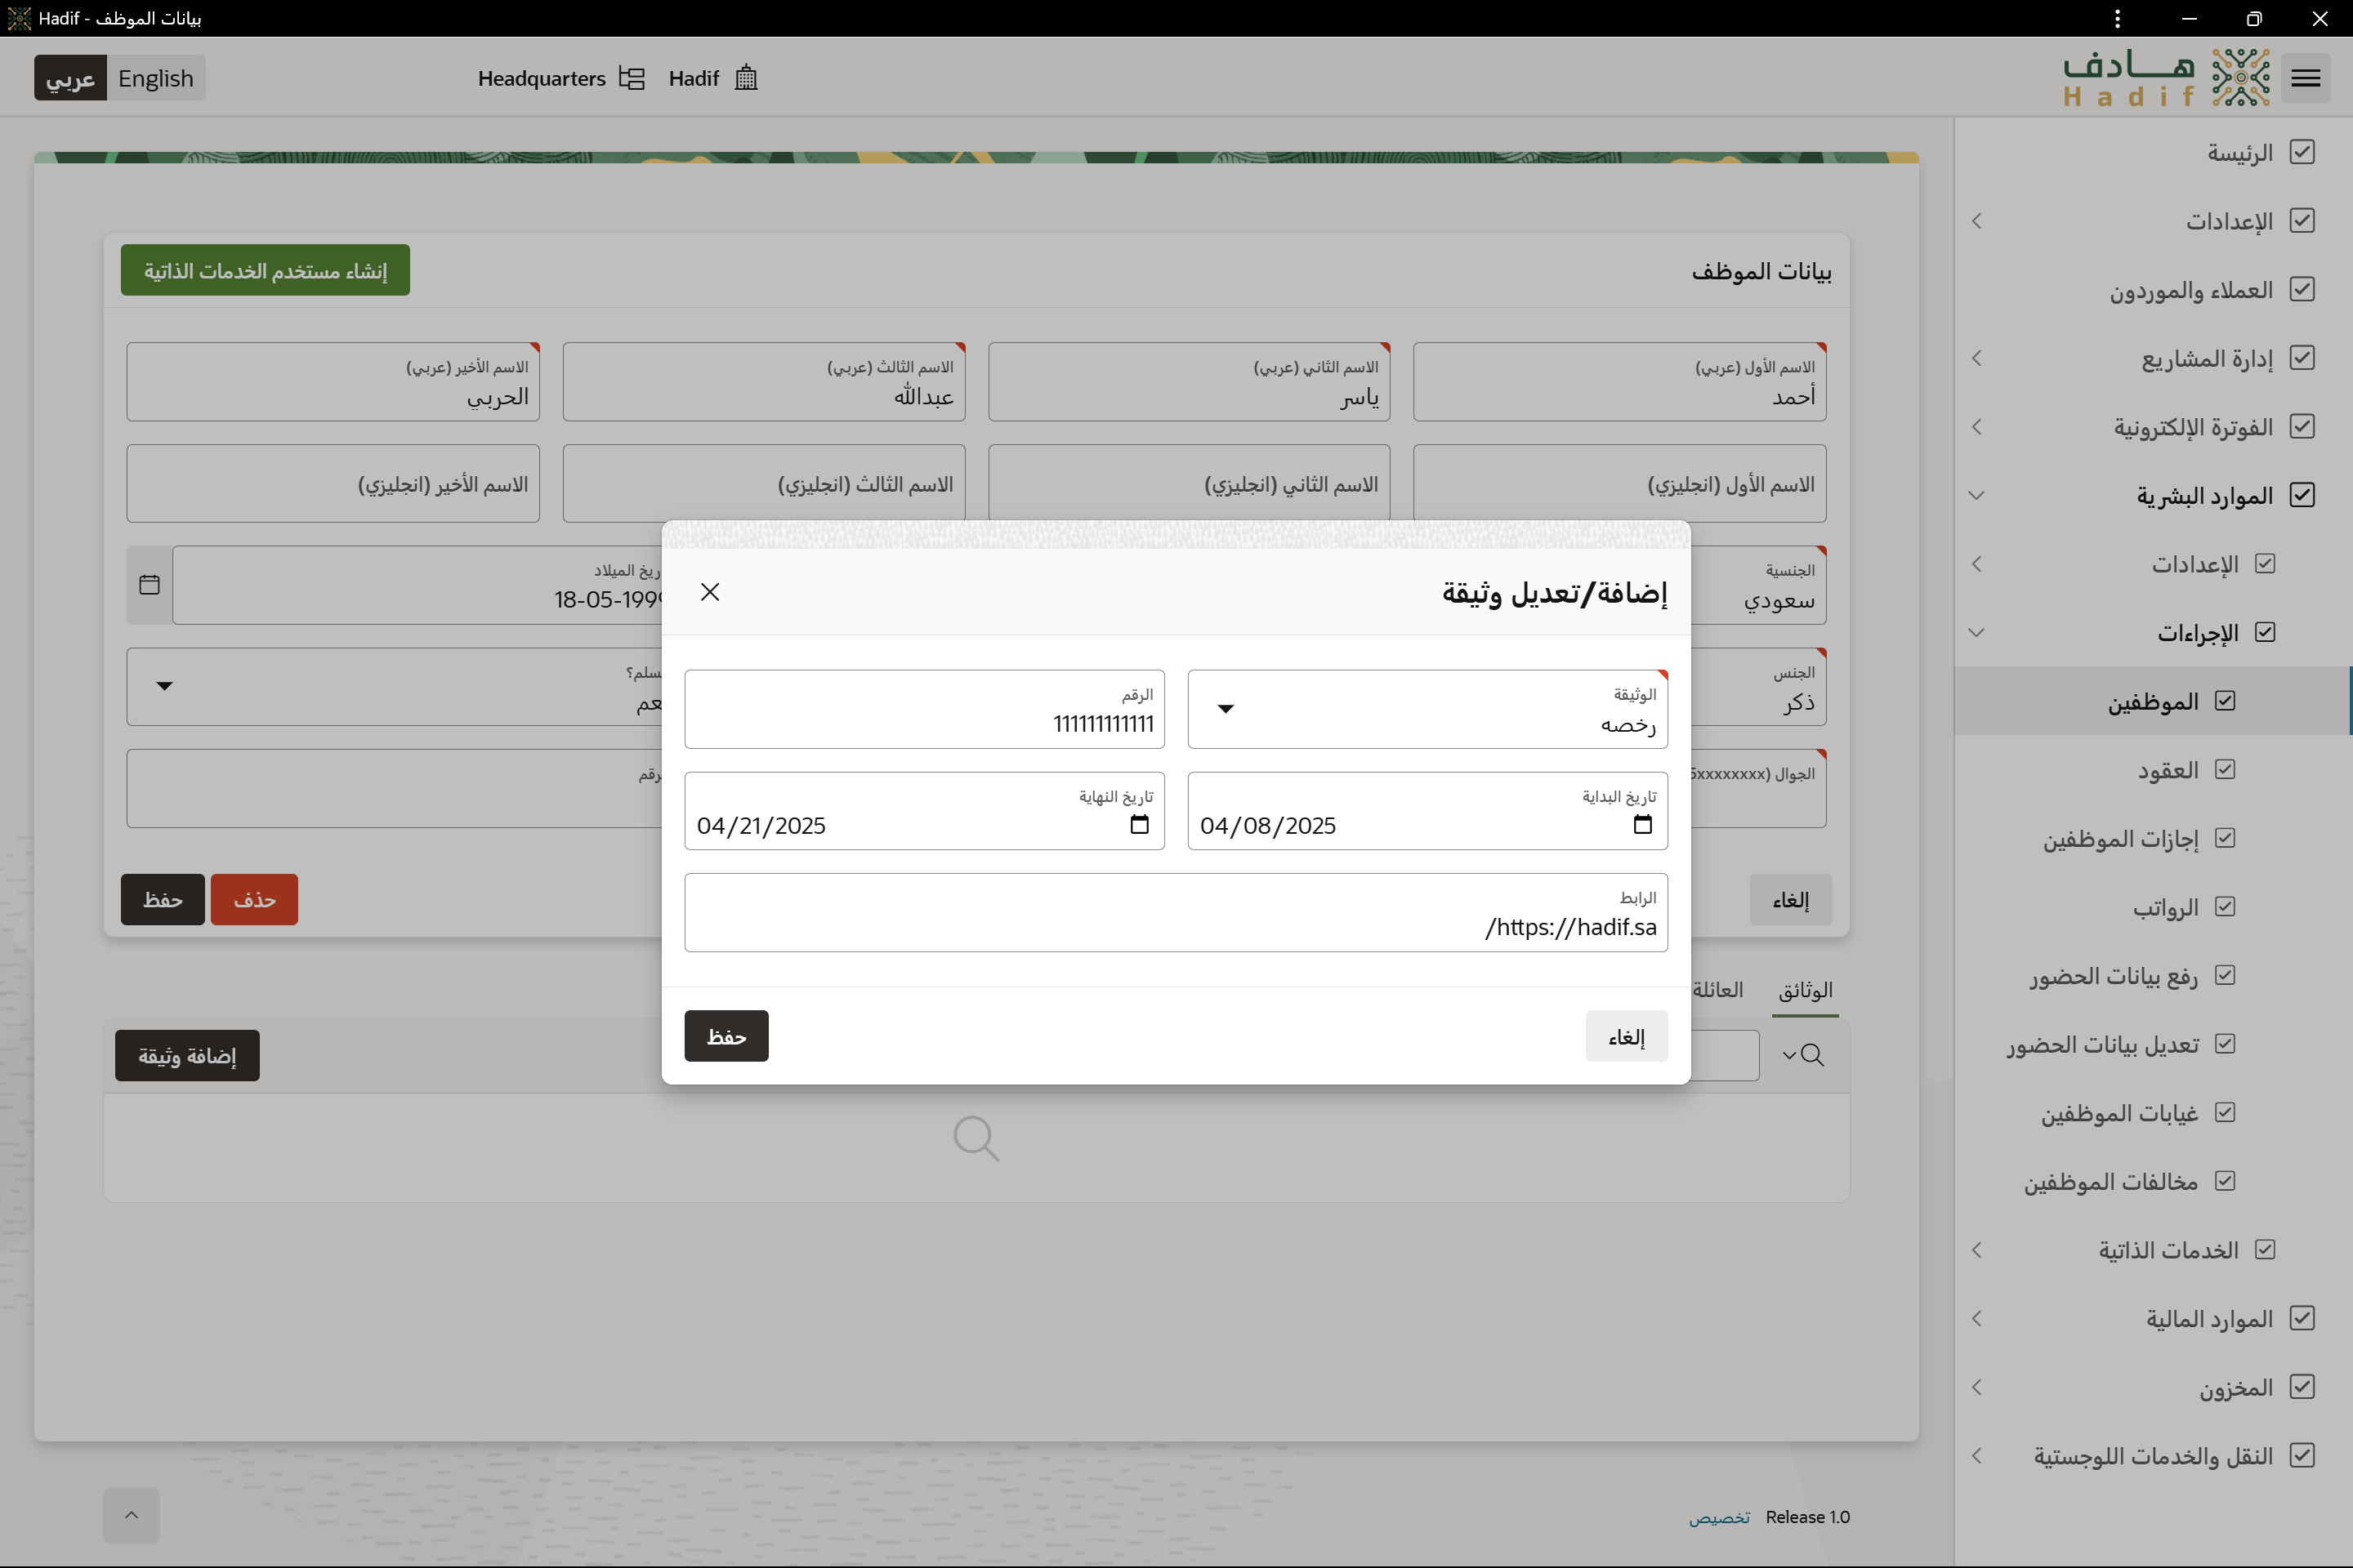Image resolution: width=2353 pixels, height=1568 pixels.
Task: Open إجازات الموظفين menu item
Action: [x=2120, y=838]
